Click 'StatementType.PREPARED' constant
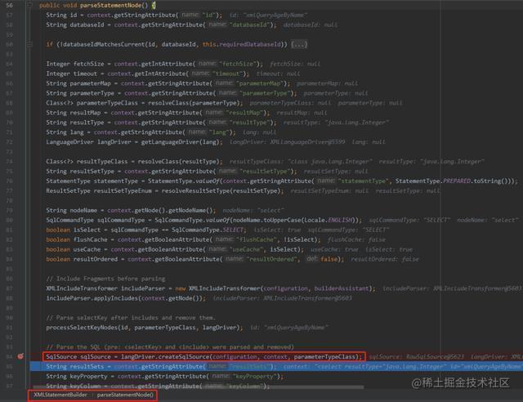This screenshot has height=402, width=523. [433, 181]
